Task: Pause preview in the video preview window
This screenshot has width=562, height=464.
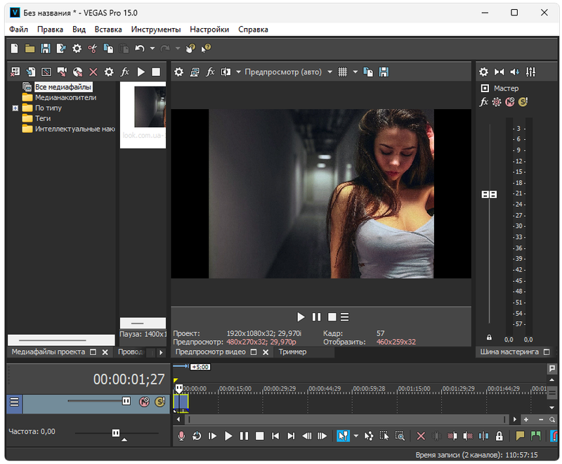Action: click(317, 317)
